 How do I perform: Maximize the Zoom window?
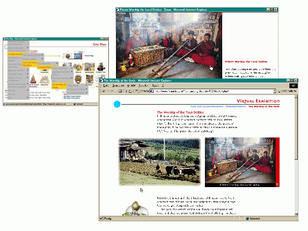point(272,9)
